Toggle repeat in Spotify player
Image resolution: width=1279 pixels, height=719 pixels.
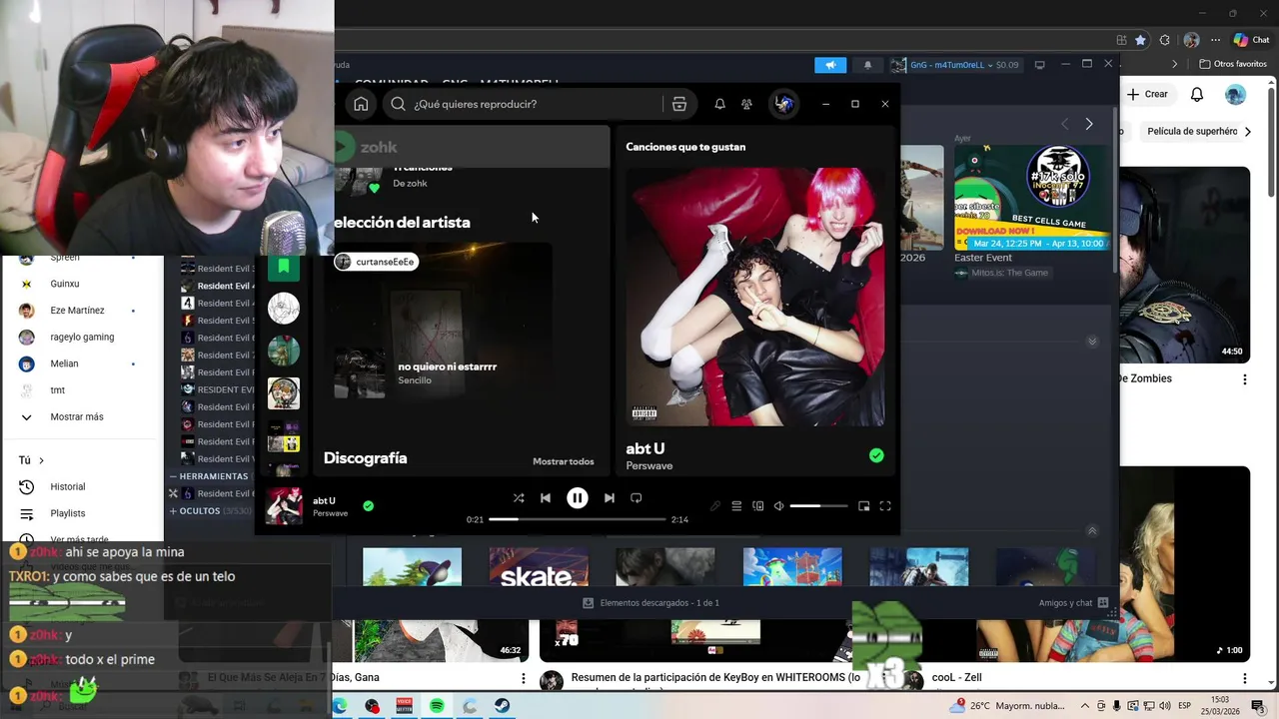click(636, 497)
